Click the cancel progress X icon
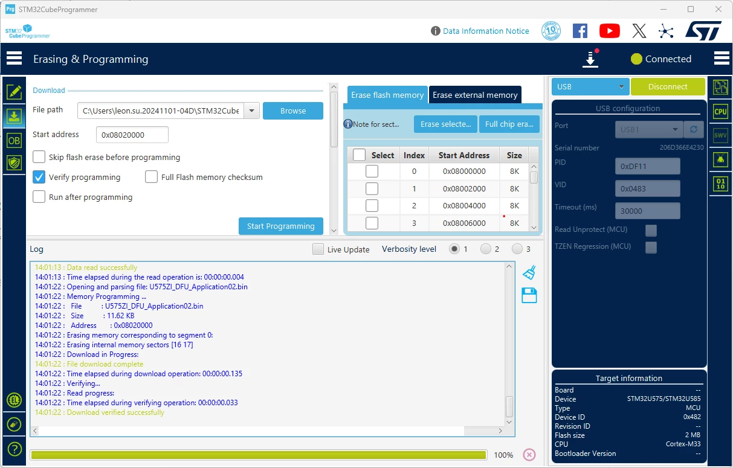The width and height of the screenshot is (733, 468). tap(529, 455)
